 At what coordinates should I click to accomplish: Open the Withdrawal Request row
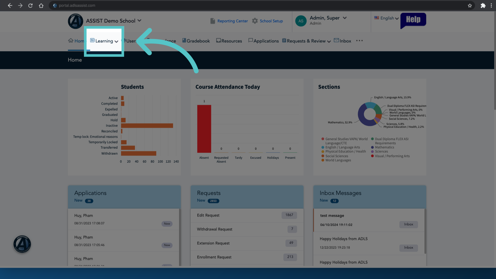coord(247,229)
